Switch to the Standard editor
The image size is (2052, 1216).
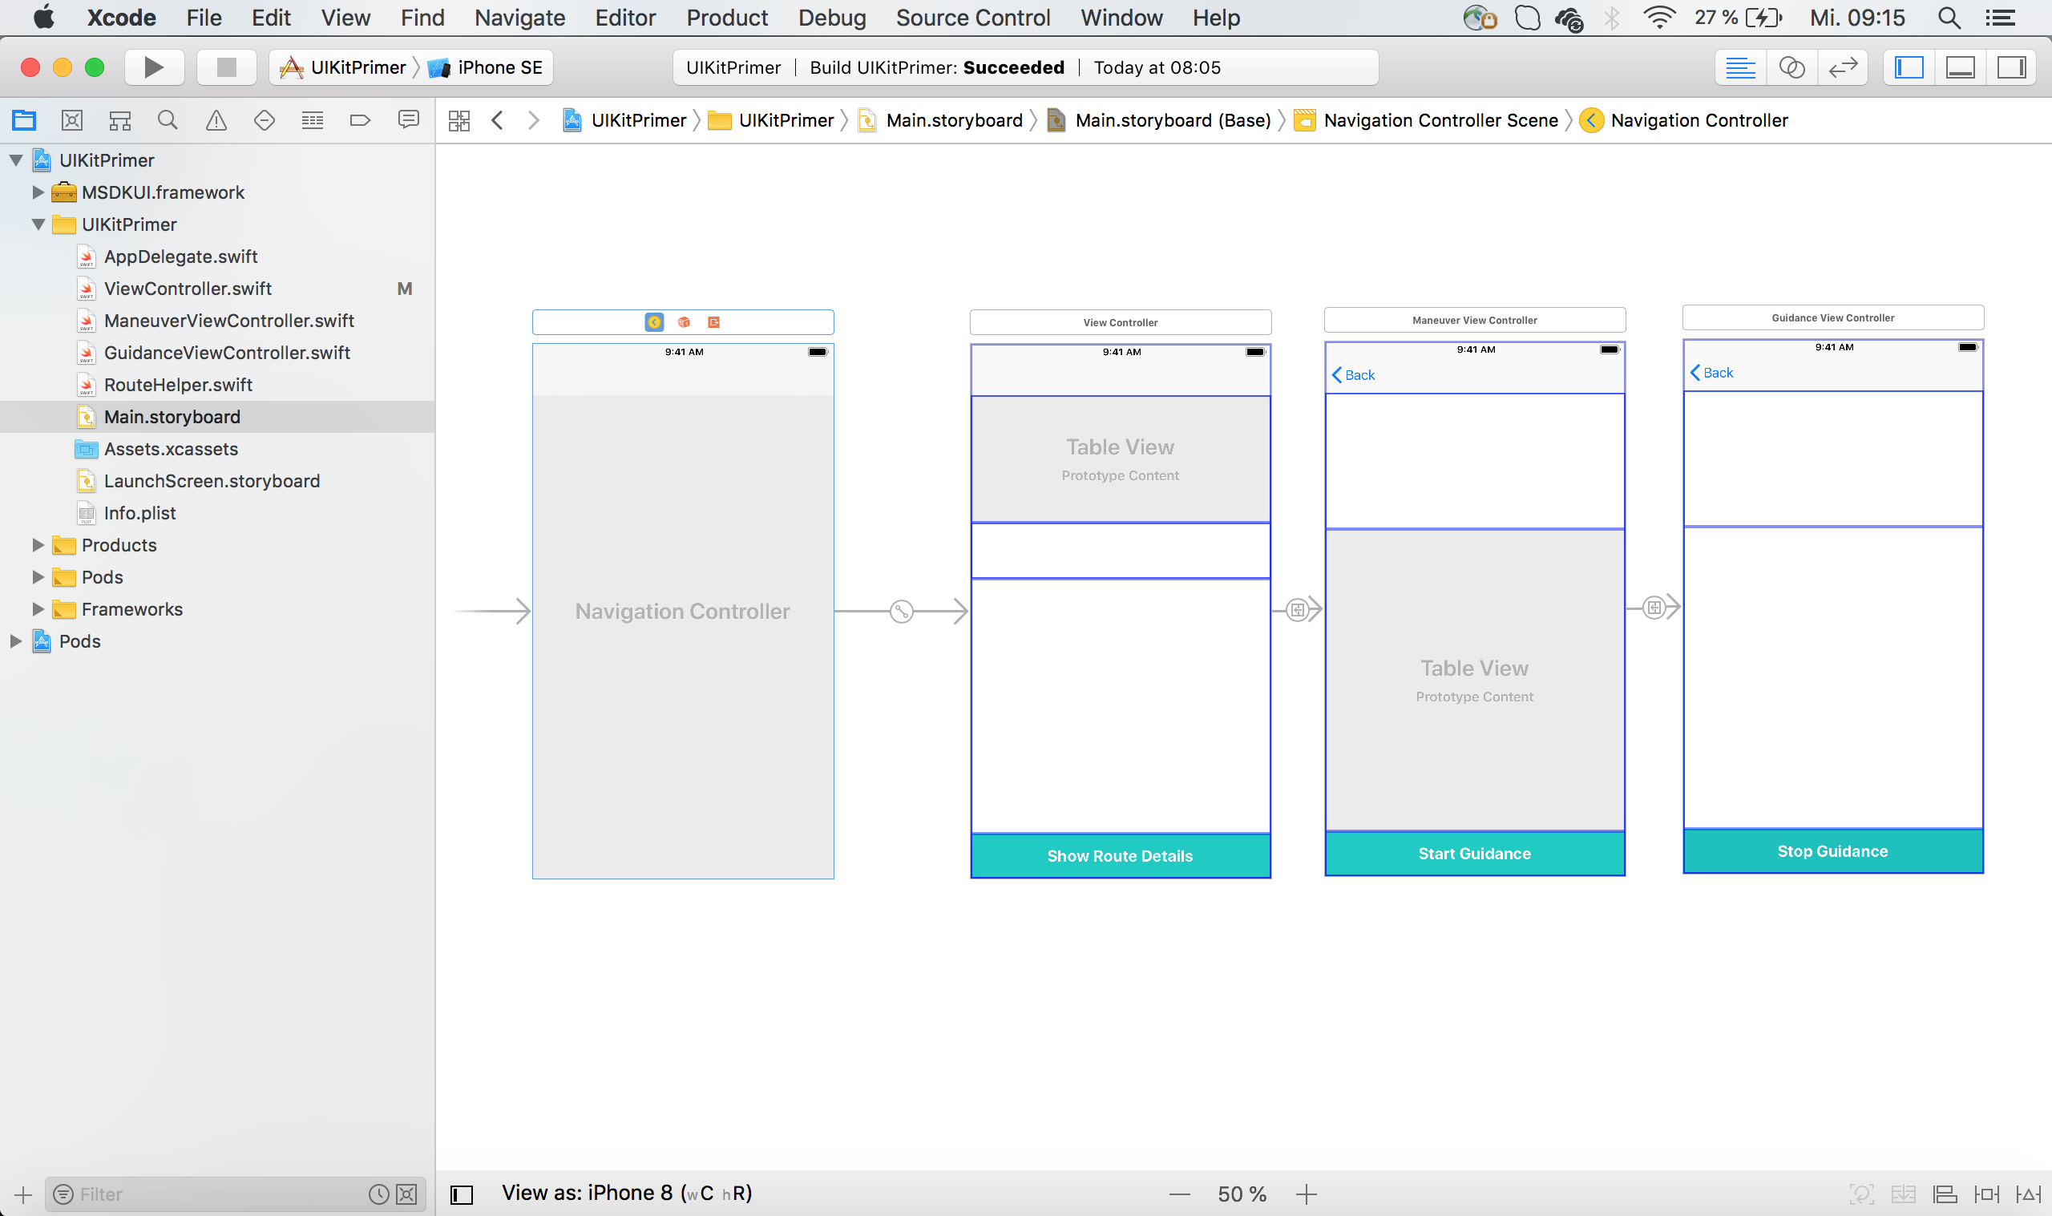1741,67
